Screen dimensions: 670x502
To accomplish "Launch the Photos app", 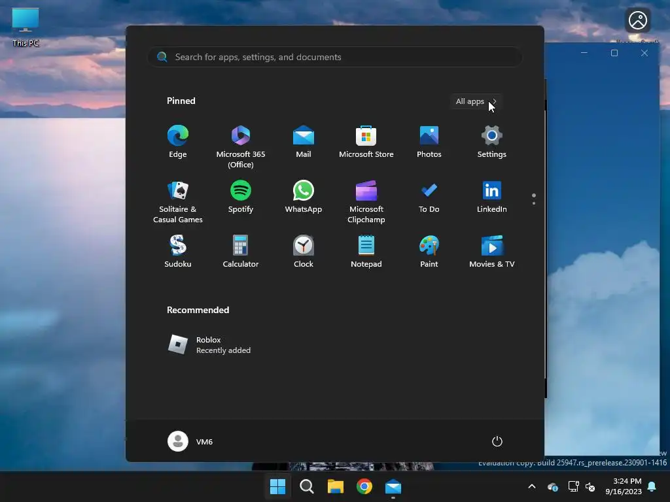I will coord(429,142).
